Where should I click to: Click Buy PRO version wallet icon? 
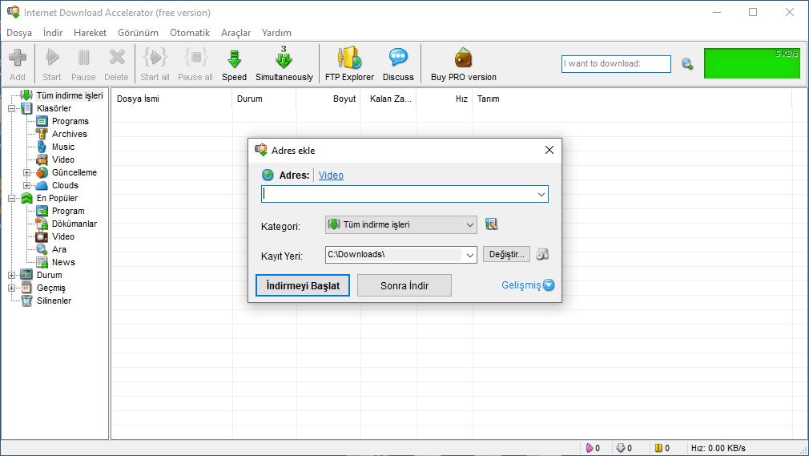pyautogui.click(x=463, y=58)
